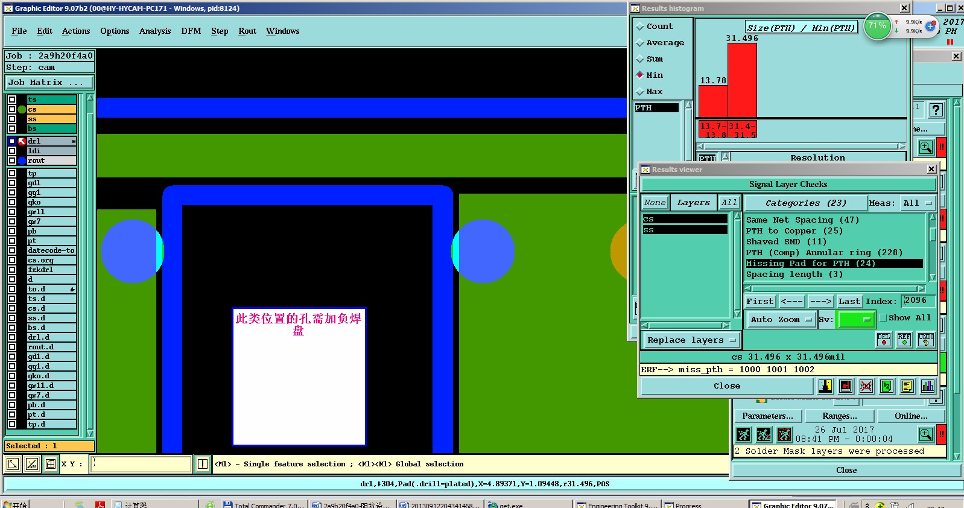Toggle visibility checkbox for ss layer
This screenshot has width=964, height=508.
point(12,119)
